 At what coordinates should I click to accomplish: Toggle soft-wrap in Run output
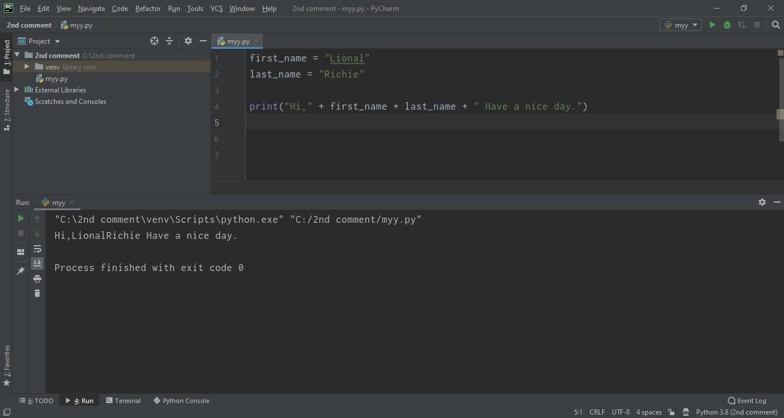coord(37,249)
